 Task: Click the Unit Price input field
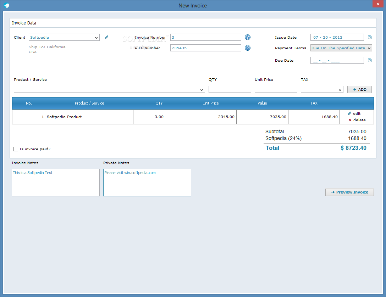(276, 90)
